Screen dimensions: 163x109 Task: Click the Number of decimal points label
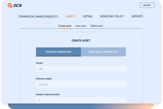pyautogui.click(x=48, y=94)
